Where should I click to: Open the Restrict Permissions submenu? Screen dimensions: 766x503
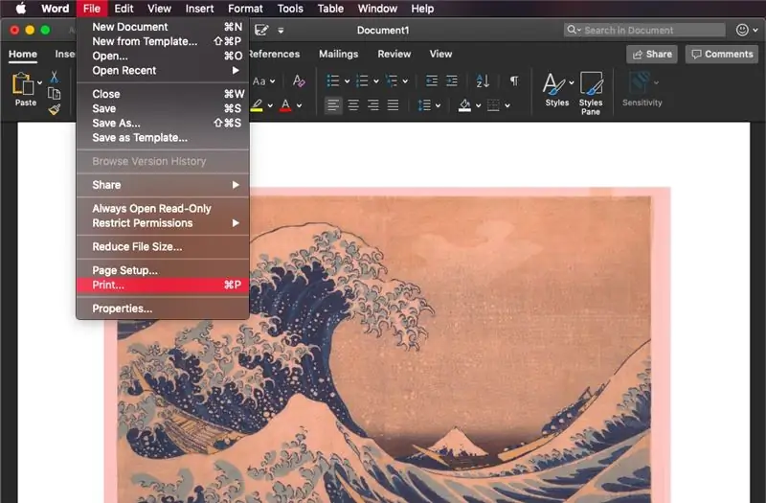click(163, 223)
